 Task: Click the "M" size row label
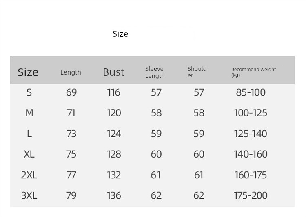[x=29, y=113]
